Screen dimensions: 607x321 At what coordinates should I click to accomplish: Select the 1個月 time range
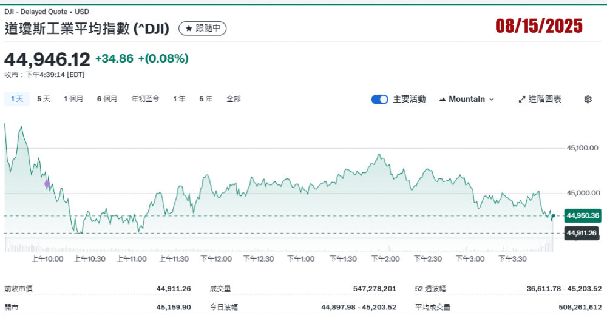click(73, 99)
